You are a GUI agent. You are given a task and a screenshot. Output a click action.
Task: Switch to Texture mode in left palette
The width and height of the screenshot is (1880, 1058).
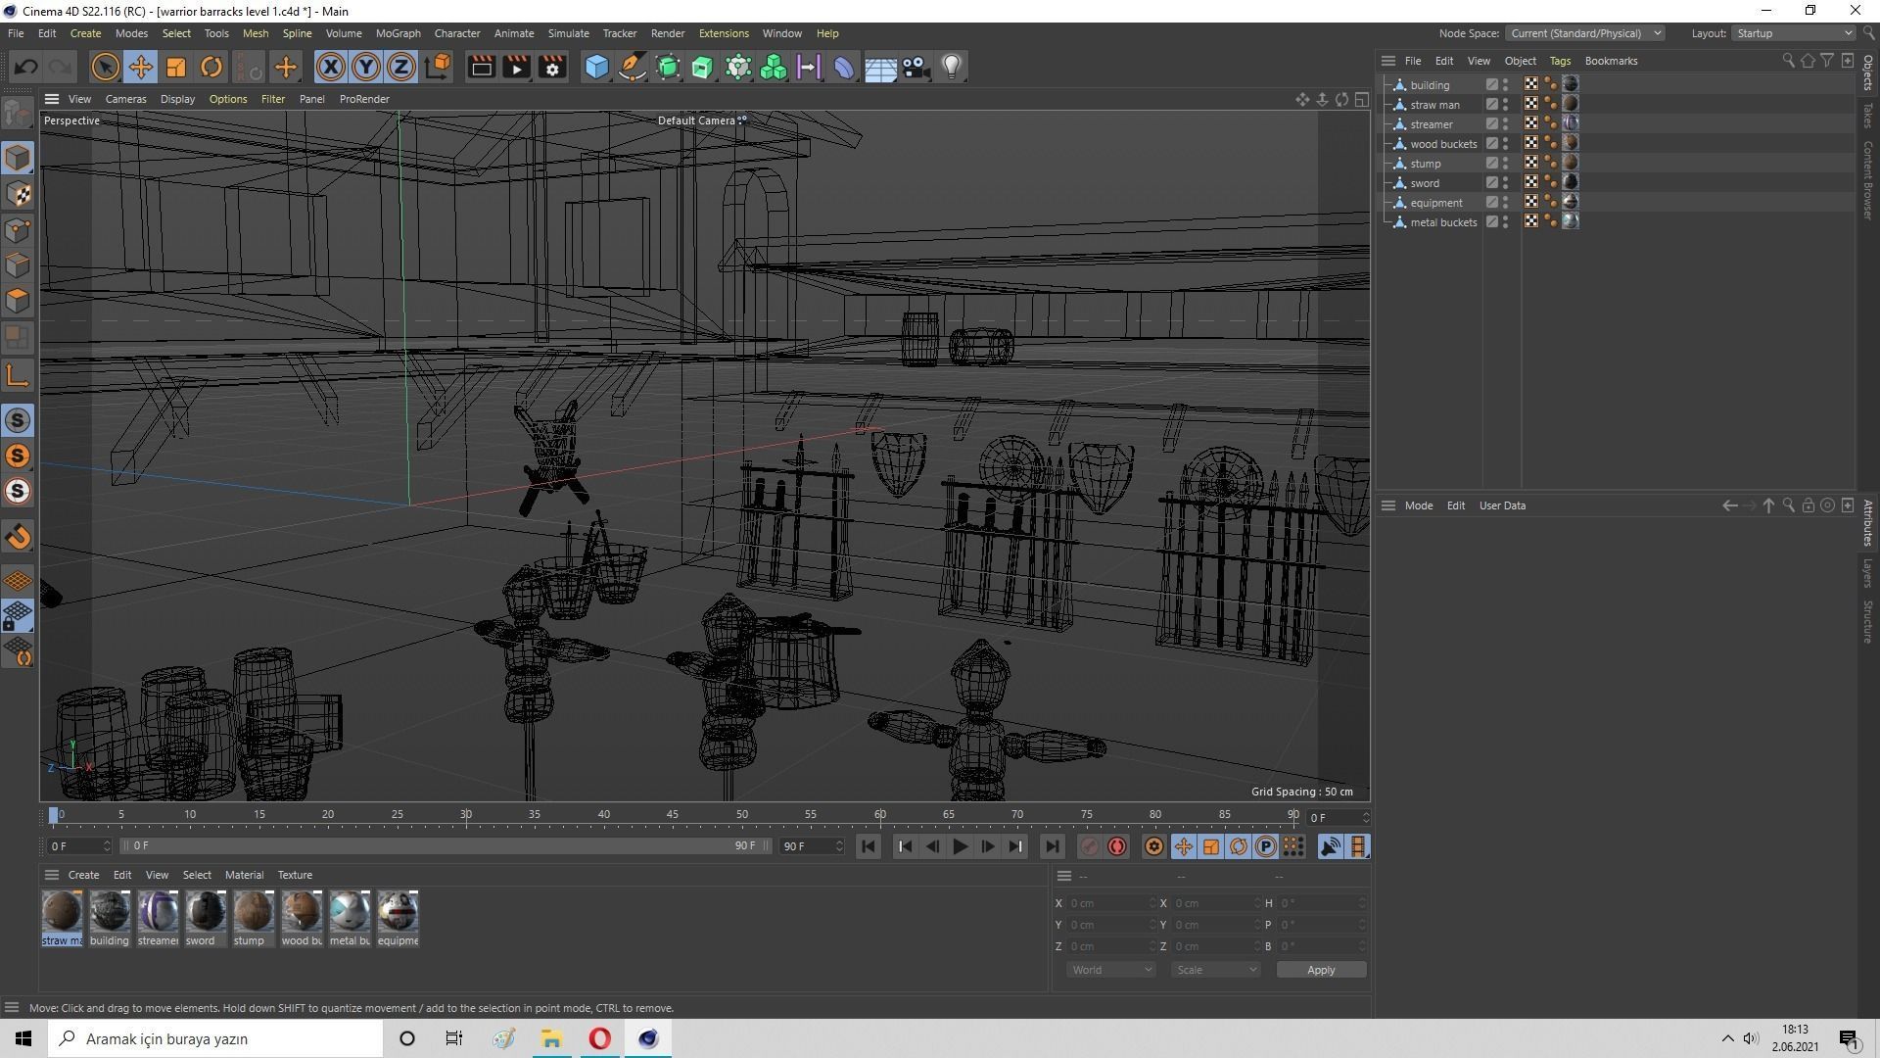point(18,194)
